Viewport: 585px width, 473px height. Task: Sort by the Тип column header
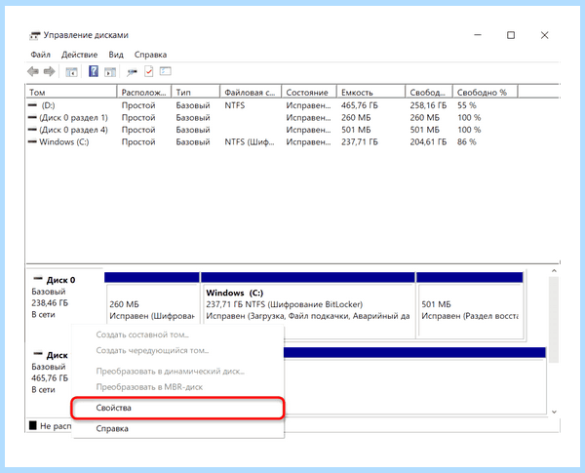click(x=196, y=92)
